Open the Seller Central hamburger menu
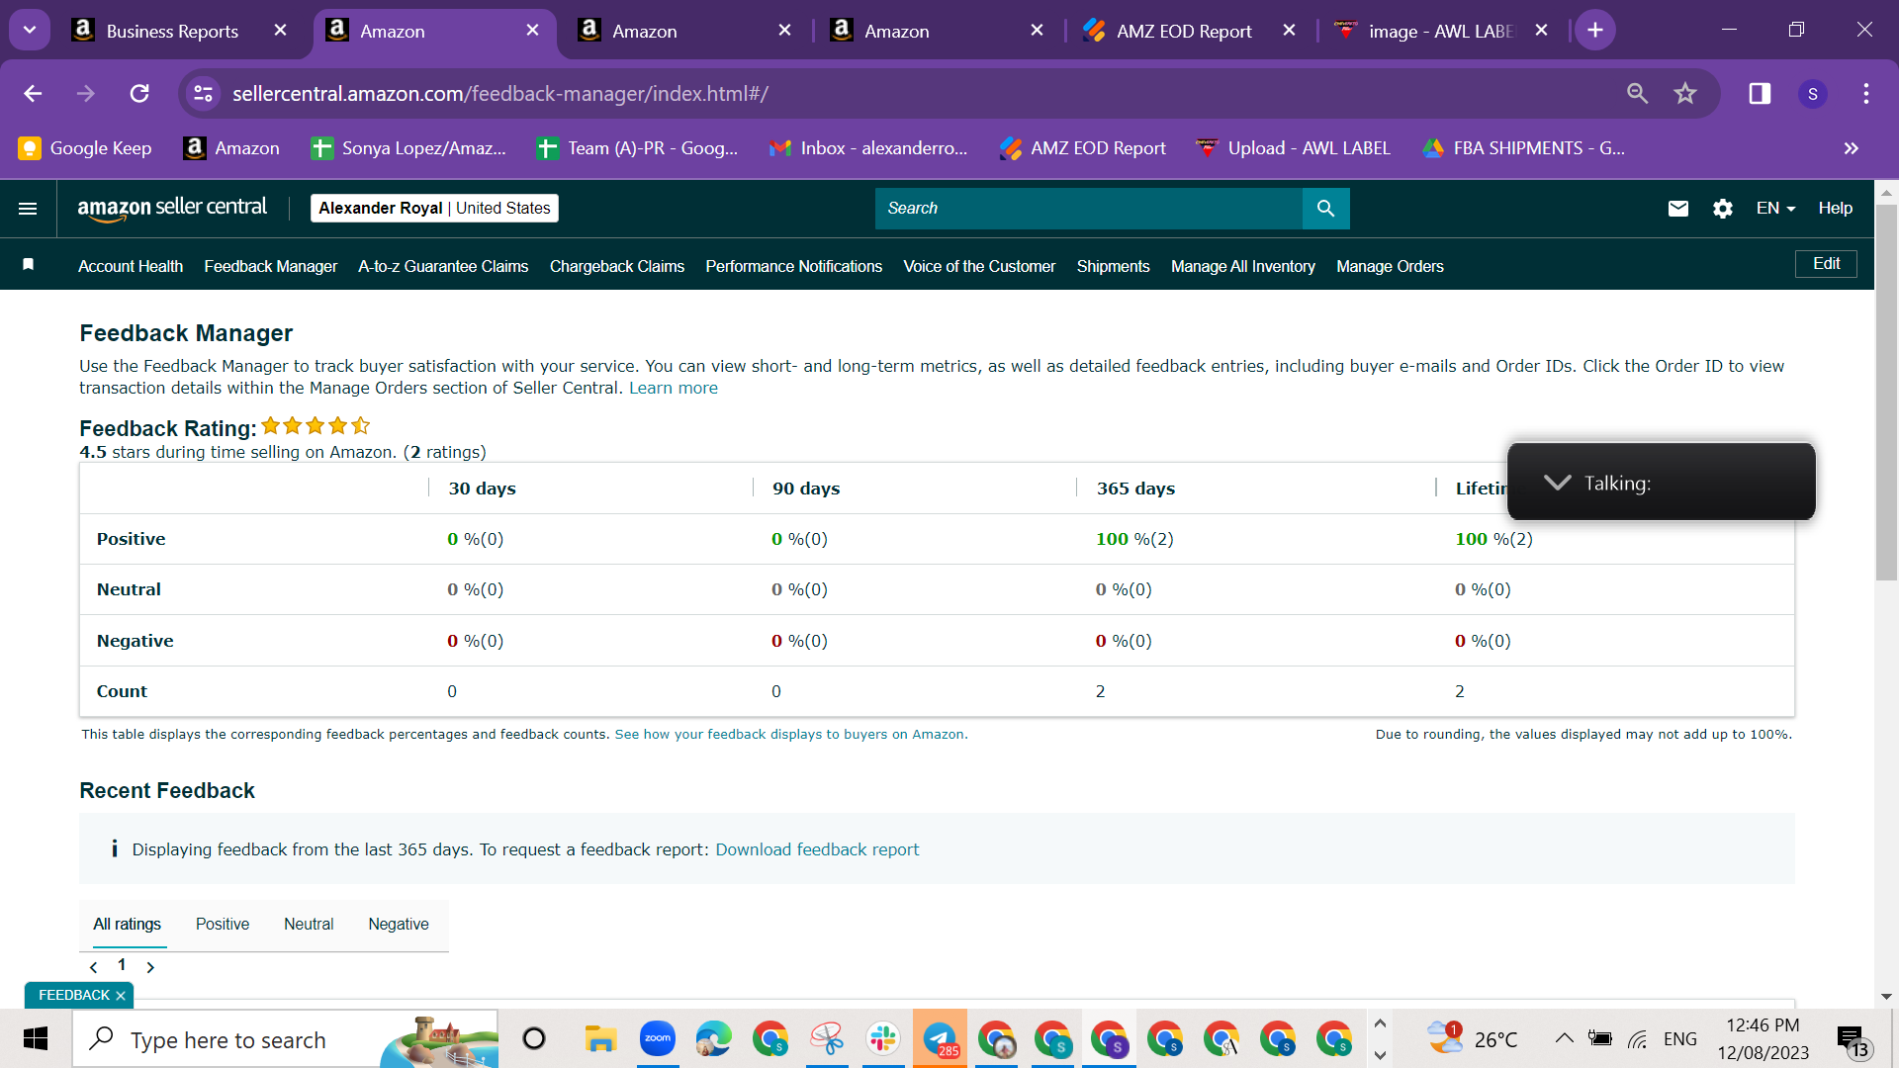Screen dimensions: 1899x1068 coord(28,209)
